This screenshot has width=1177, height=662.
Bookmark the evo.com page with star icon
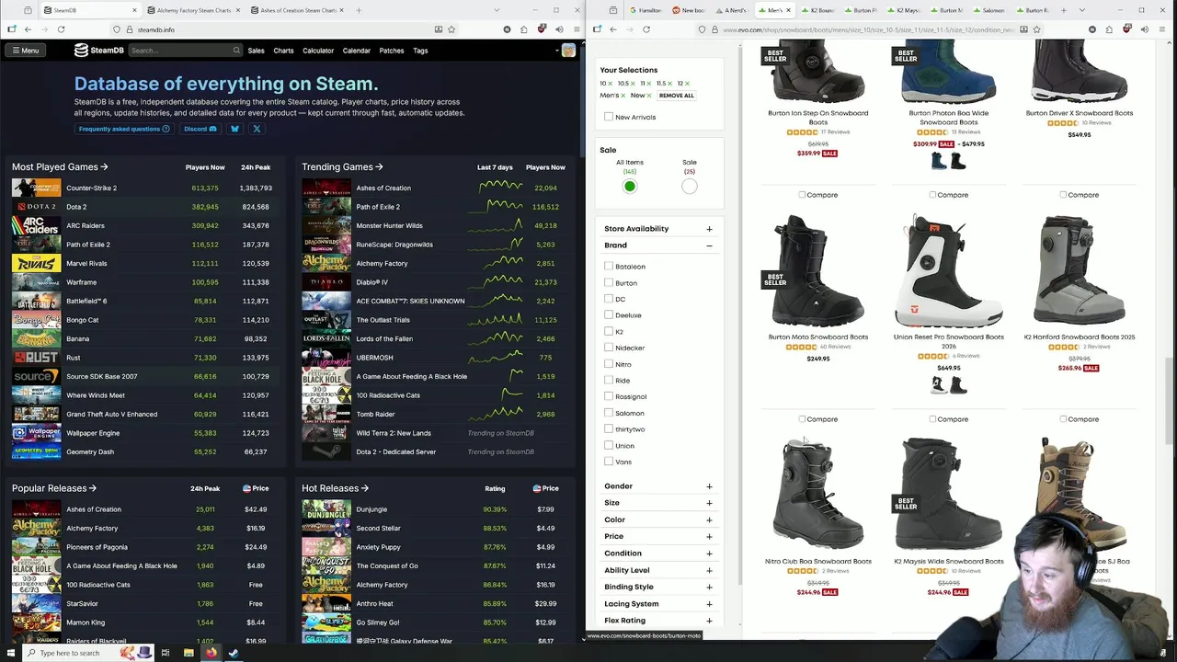1036,29
